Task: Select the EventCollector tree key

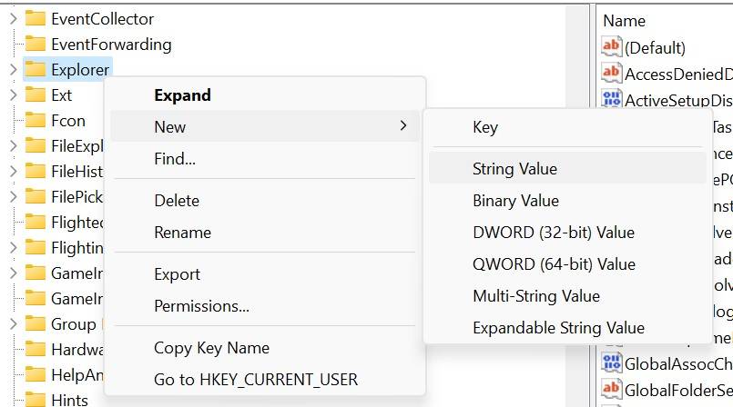Action: point(102,19)
